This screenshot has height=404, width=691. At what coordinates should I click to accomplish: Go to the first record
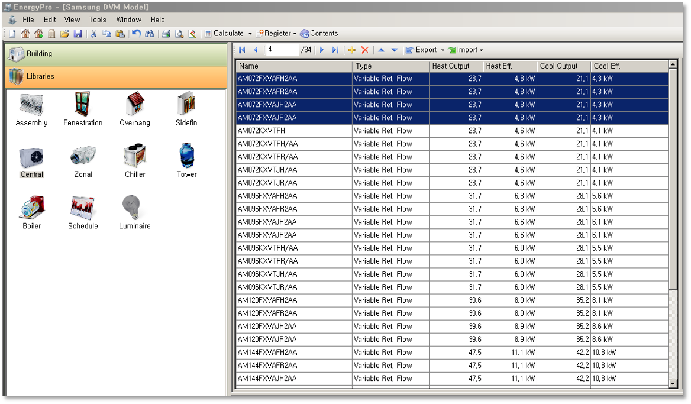pos(242,50)
